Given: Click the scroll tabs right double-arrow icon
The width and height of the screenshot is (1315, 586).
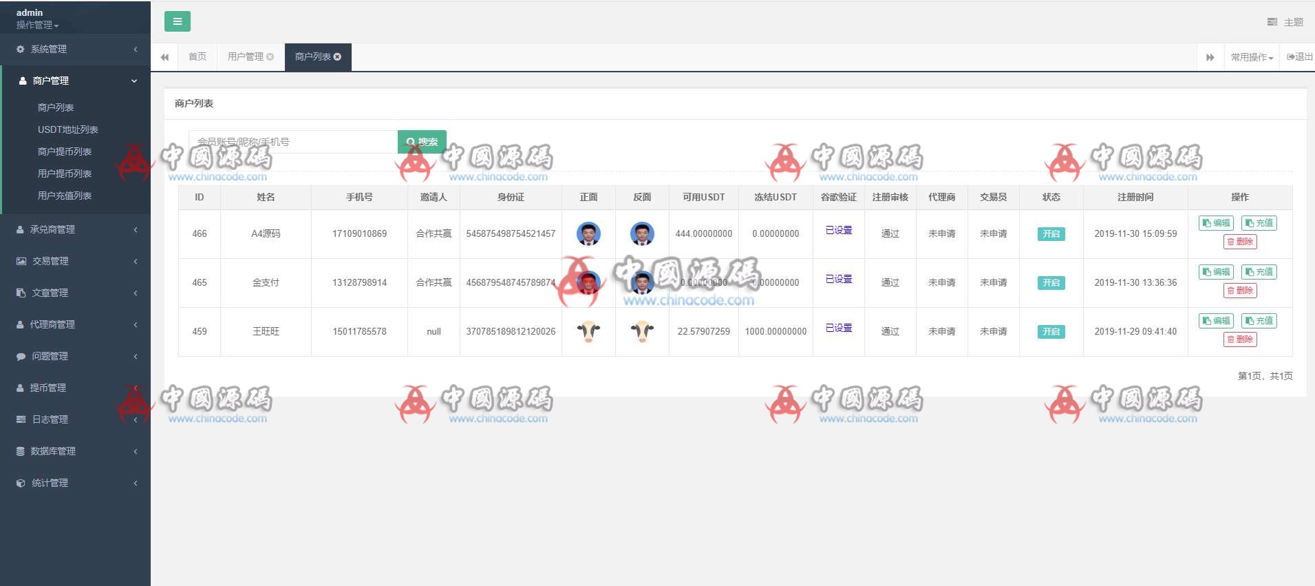Looking at the screenshot, I should click(x=1210, y=57).
